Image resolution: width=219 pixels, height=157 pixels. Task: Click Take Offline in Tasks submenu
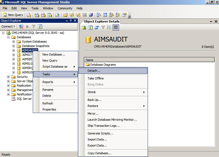click(x=113, y=78)
